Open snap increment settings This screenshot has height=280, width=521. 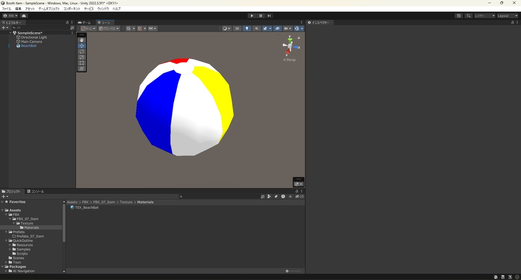153,28
